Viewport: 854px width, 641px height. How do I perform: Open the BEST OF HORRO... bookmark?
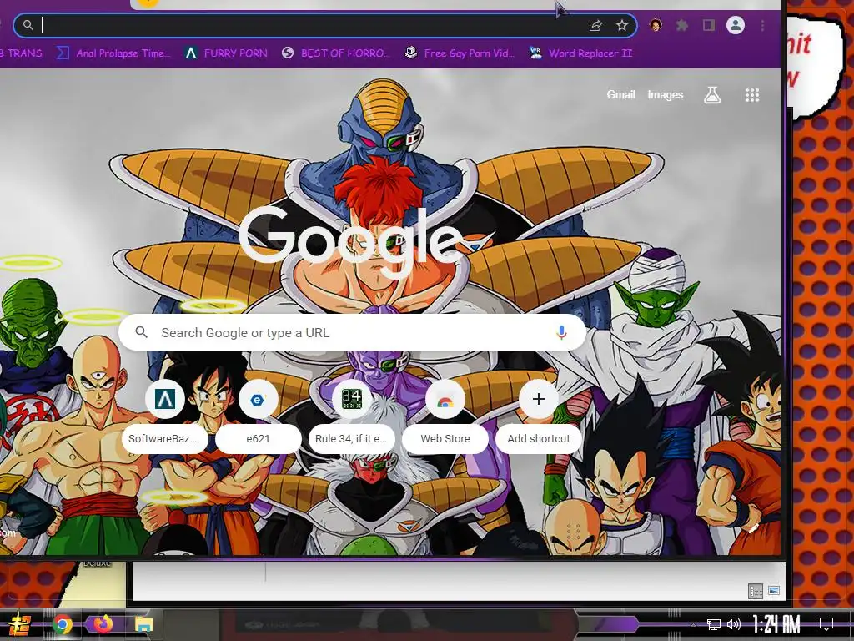tap(336, 53)
